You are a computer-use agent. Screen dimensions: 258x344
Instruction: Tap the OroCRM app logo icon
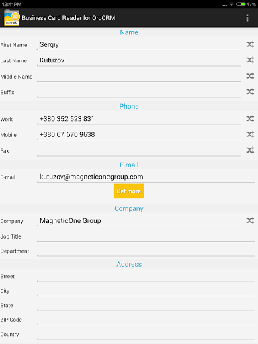[11, 17]
